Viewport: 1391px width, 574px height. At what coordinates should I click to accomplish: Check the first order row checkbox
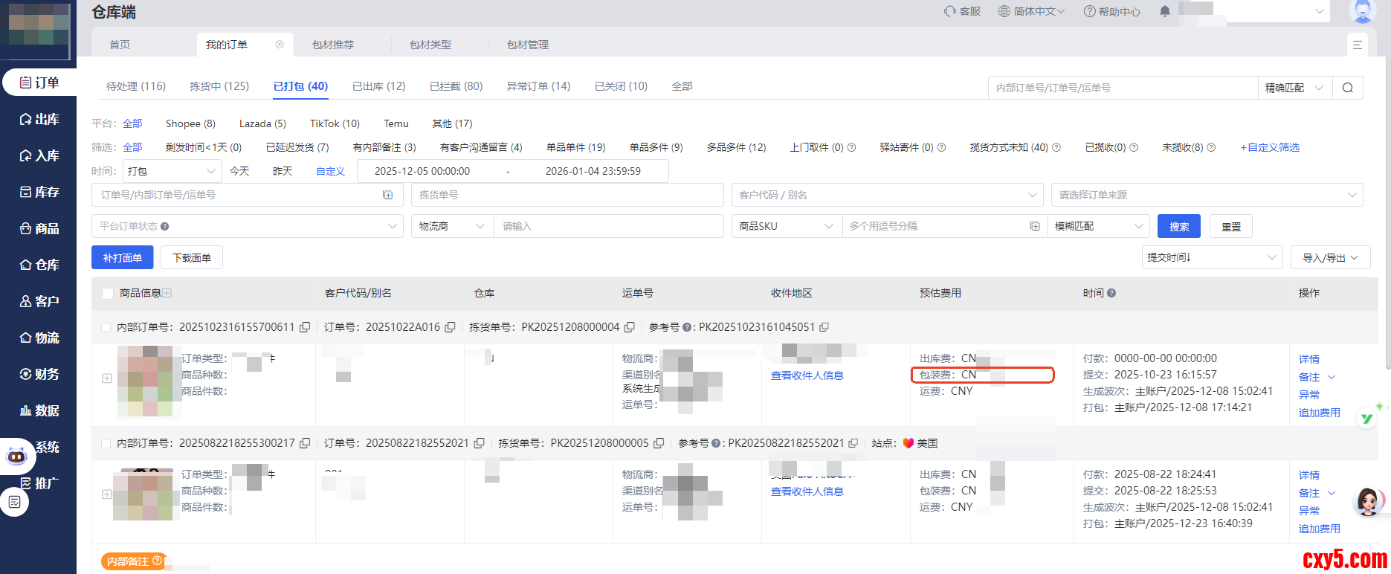coord(106,327)
